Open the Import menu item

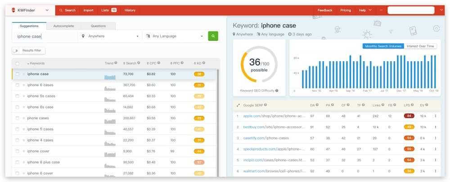[x=88, y=10]
